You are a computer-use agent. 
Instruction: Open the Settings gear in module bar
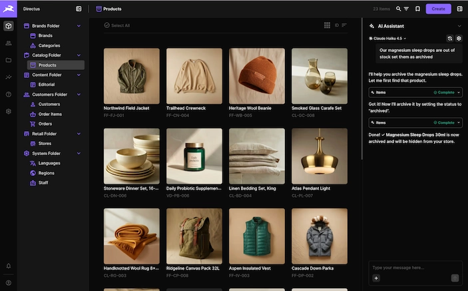coord(9,111)
